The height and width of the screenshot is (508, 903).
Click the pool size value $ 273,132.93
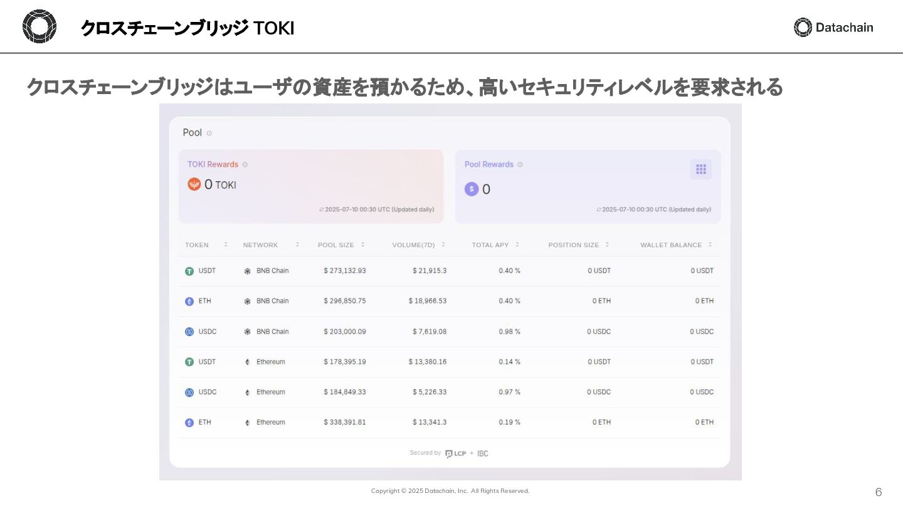345,271
